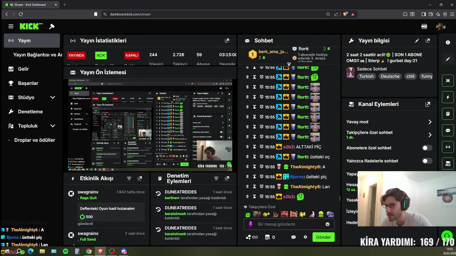Click the Turkish tag in stream info
The width and height of the screenshot is (456, 256).
(x=367, y=76)
